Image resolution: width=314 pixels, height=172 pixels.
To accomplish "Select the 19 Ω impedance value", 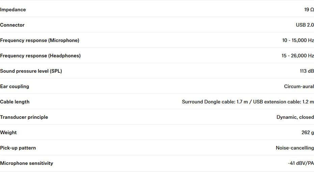I will click(309, 9).
